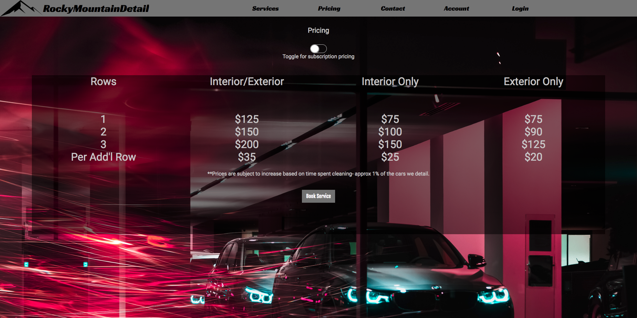The image size is (637, 318).
Task: Go to the Pricing nav link
Action: (329, 9)
